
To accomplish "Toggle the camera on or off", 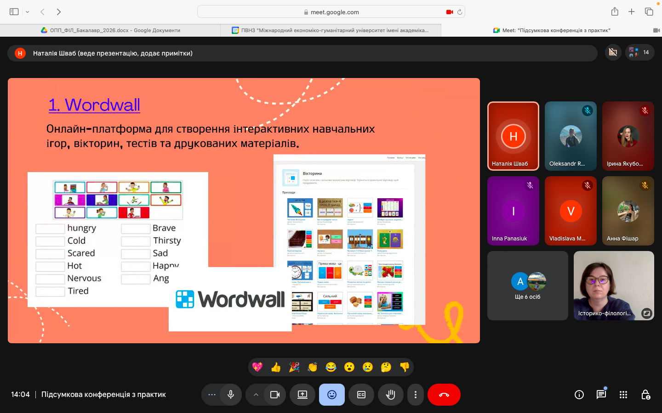I will [275, 395].
